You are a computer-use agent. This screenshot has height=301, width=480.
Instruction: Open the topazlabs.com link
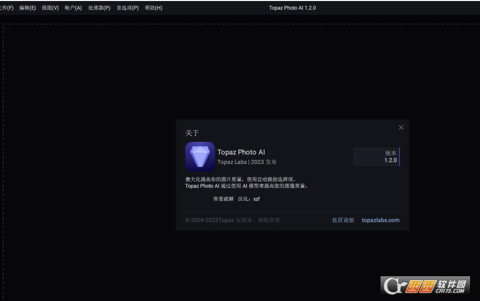click(x=381, y=220)
